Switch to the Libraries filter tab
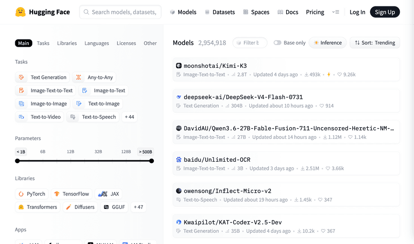414x244 pixels. click(x=67, y=43)
